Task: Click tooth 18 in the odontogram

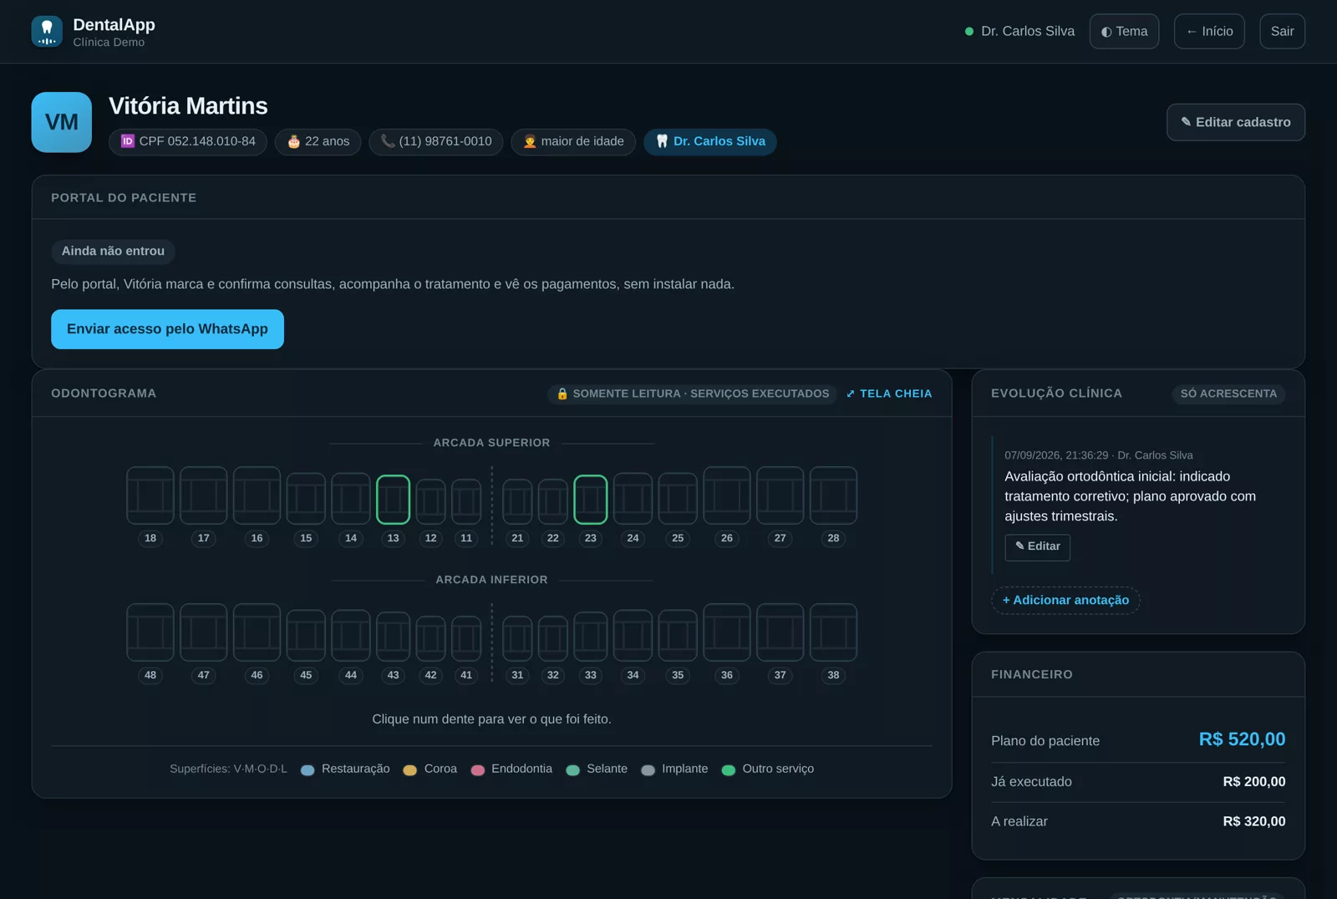Action: click(x=150, y=495)
